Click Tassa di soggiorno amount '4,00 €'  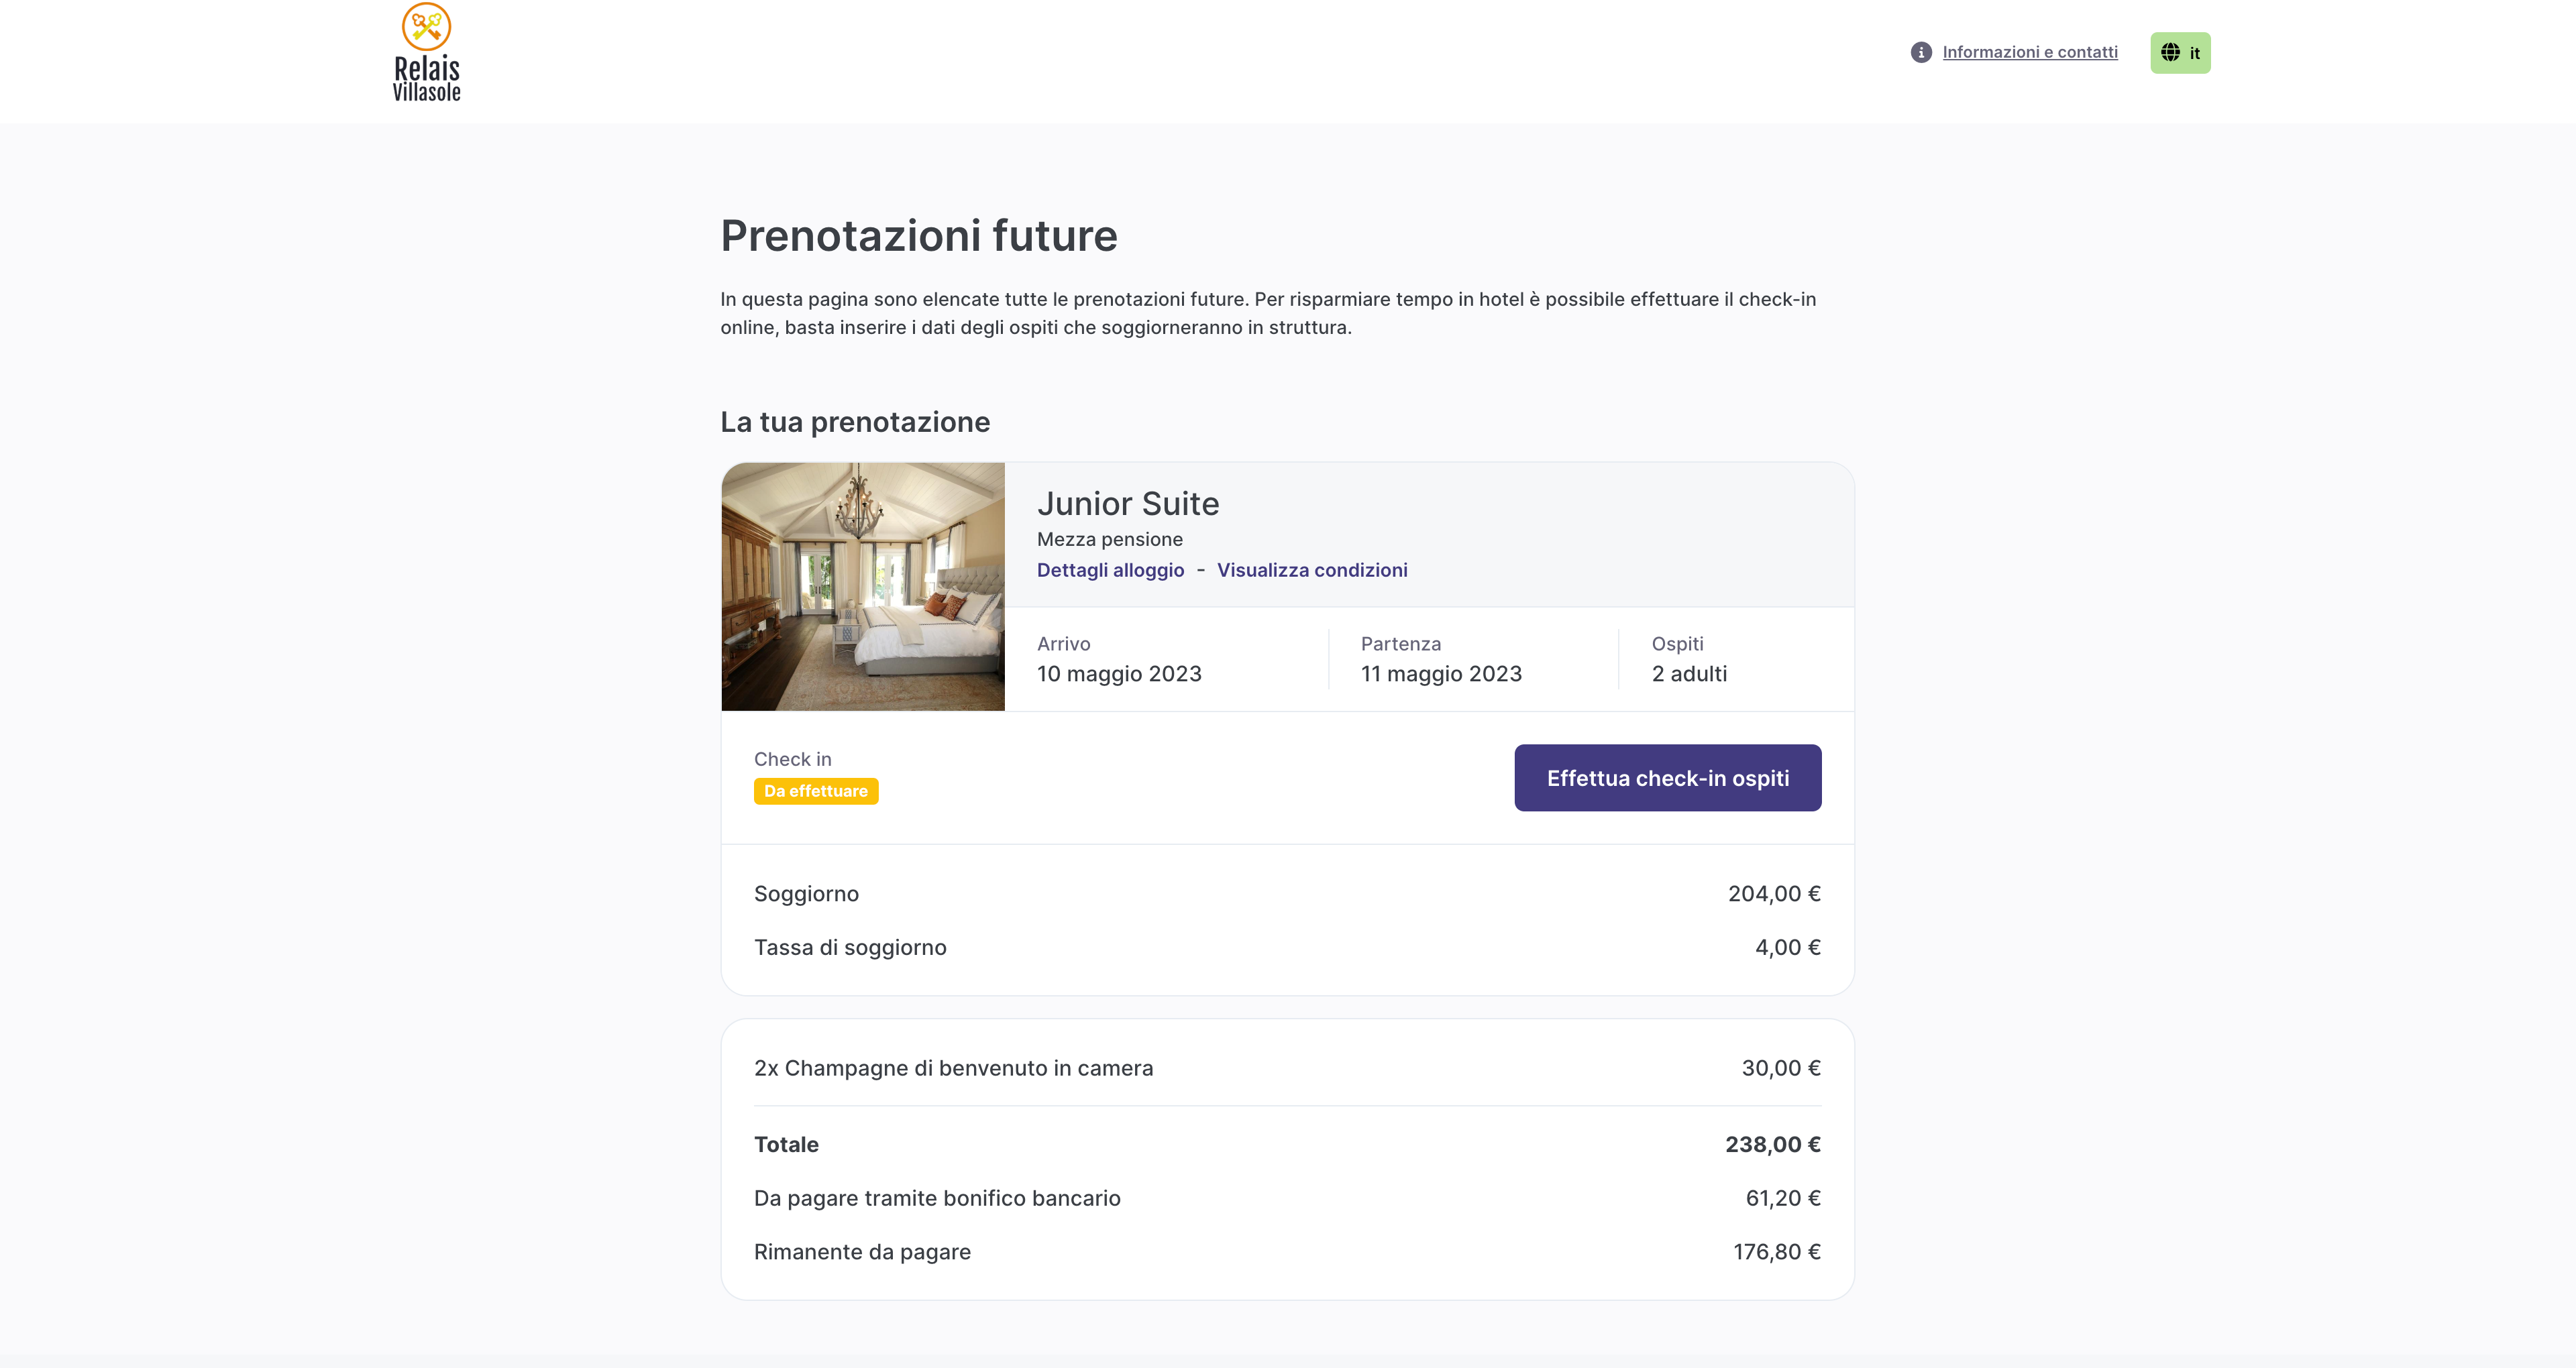[x=1788, y=948]
